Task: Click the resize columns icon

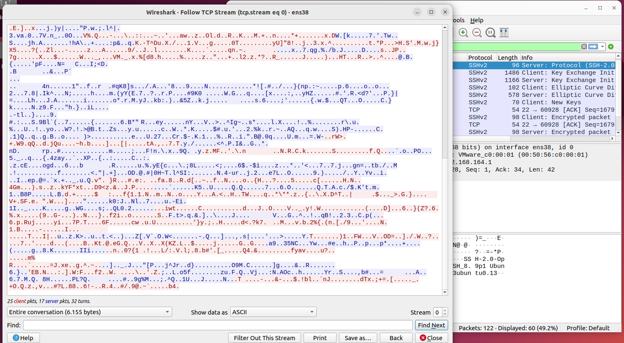Action: 504,33
